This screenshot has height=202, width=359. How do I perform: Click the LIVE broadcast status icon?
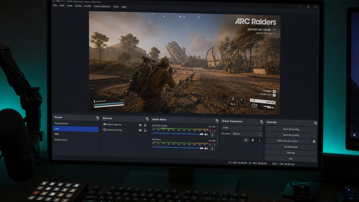(x=230, y=163)
